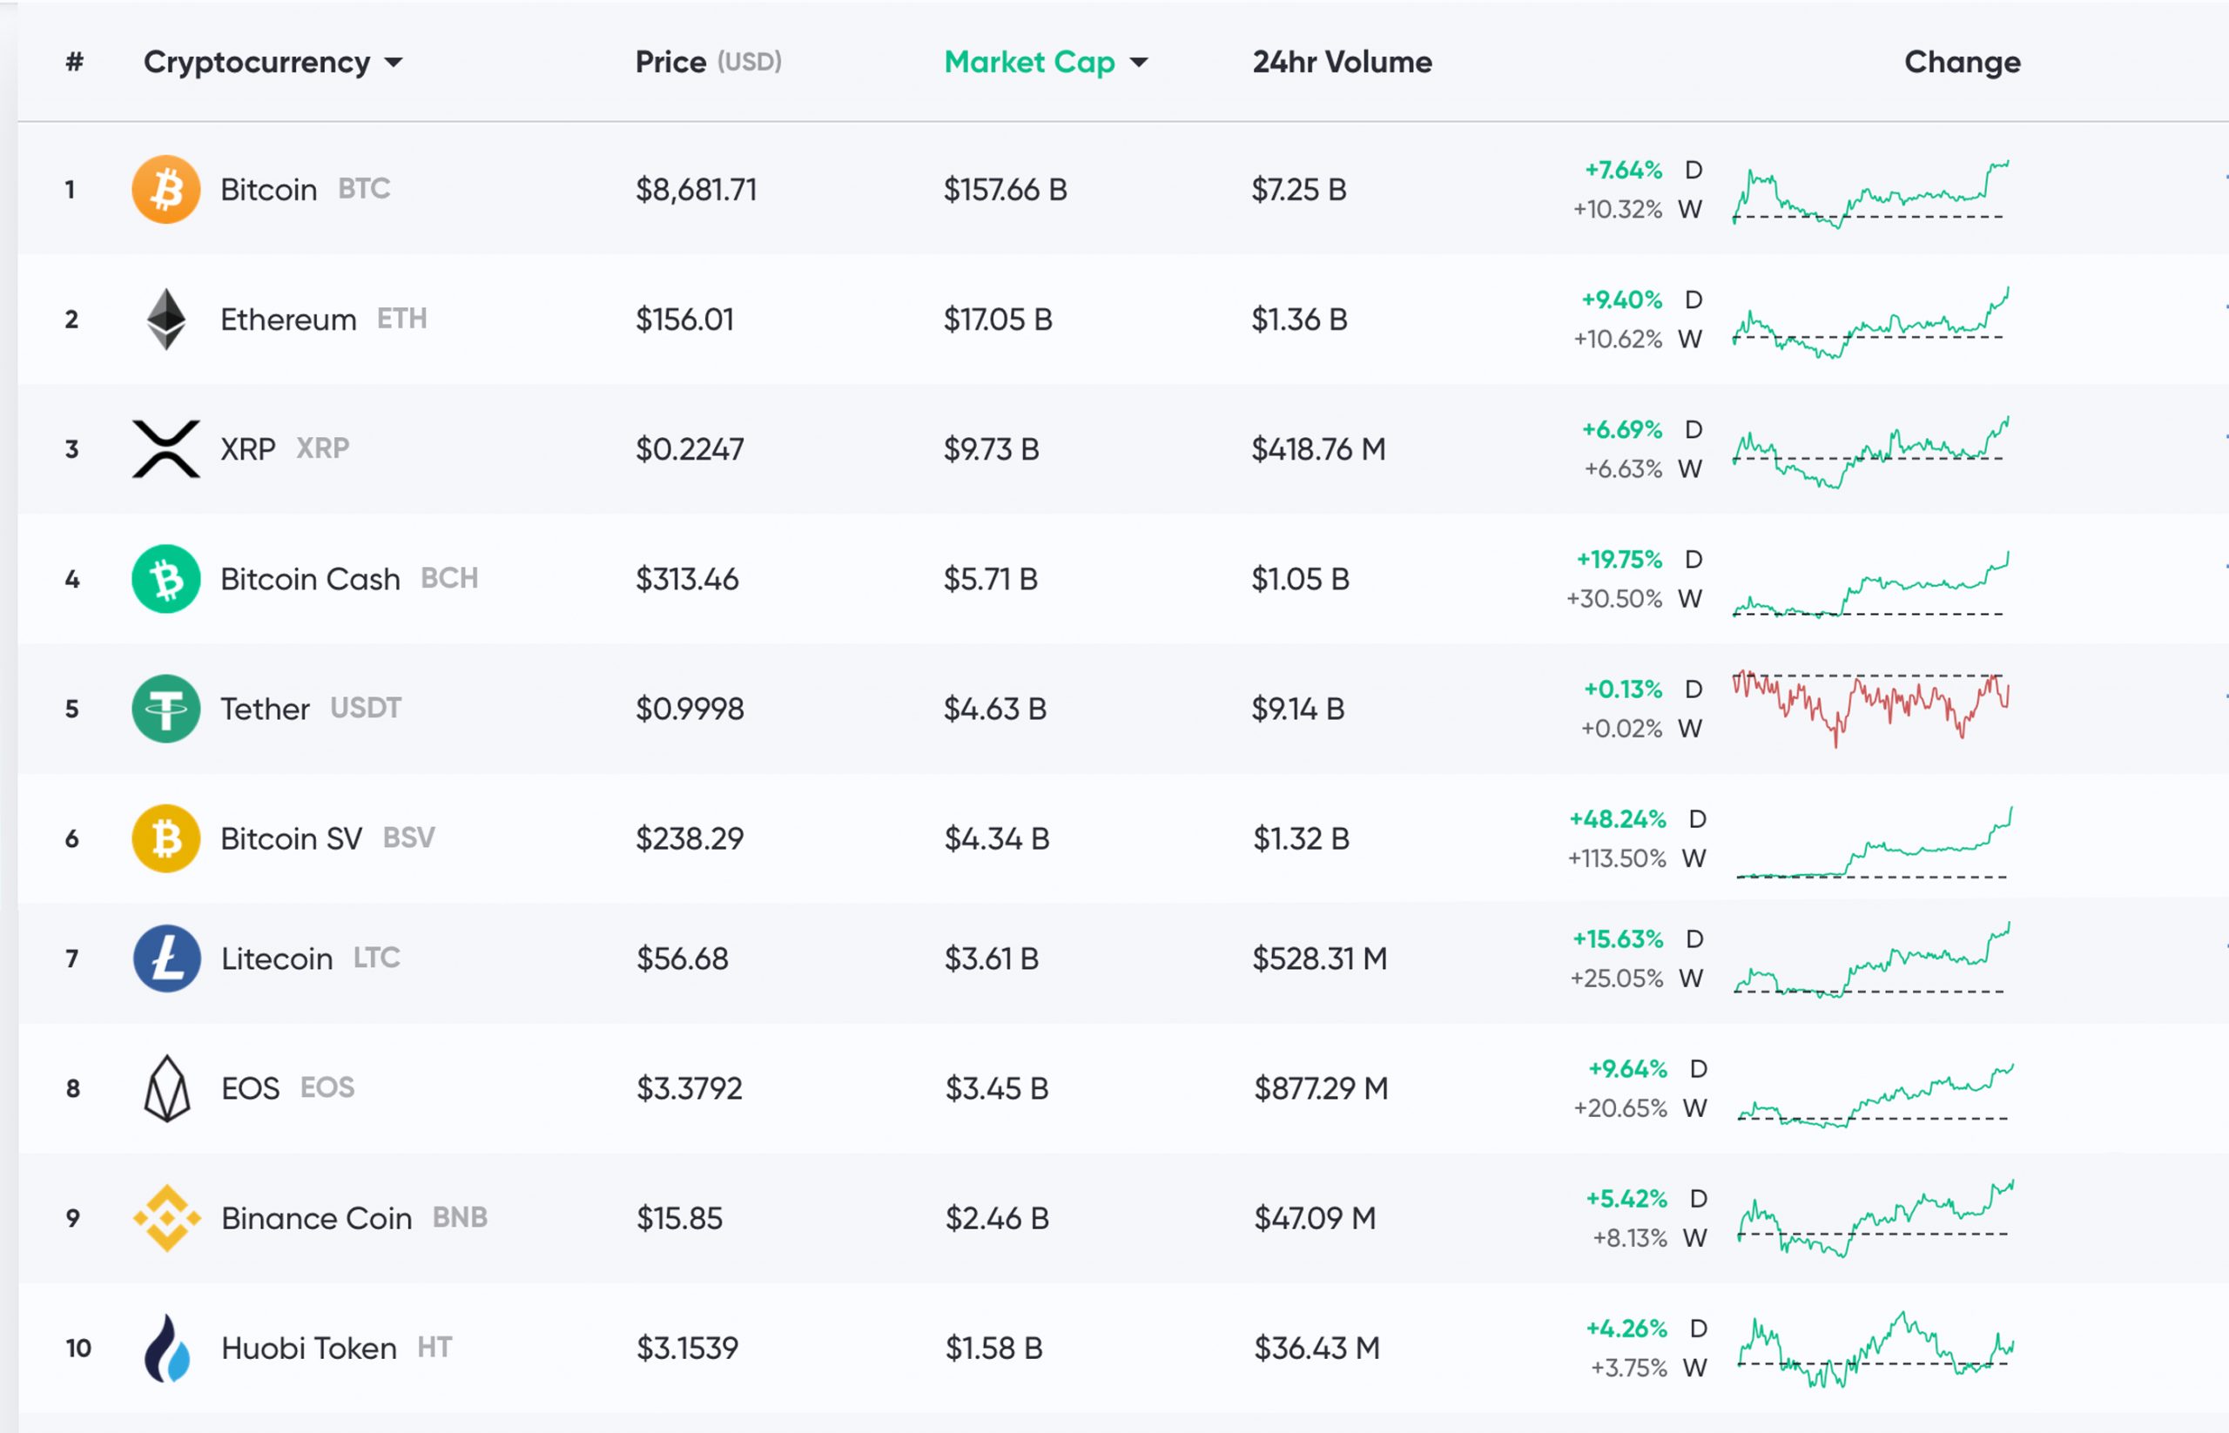Click Bitcoin SV price $238.29

click(690, 838)
